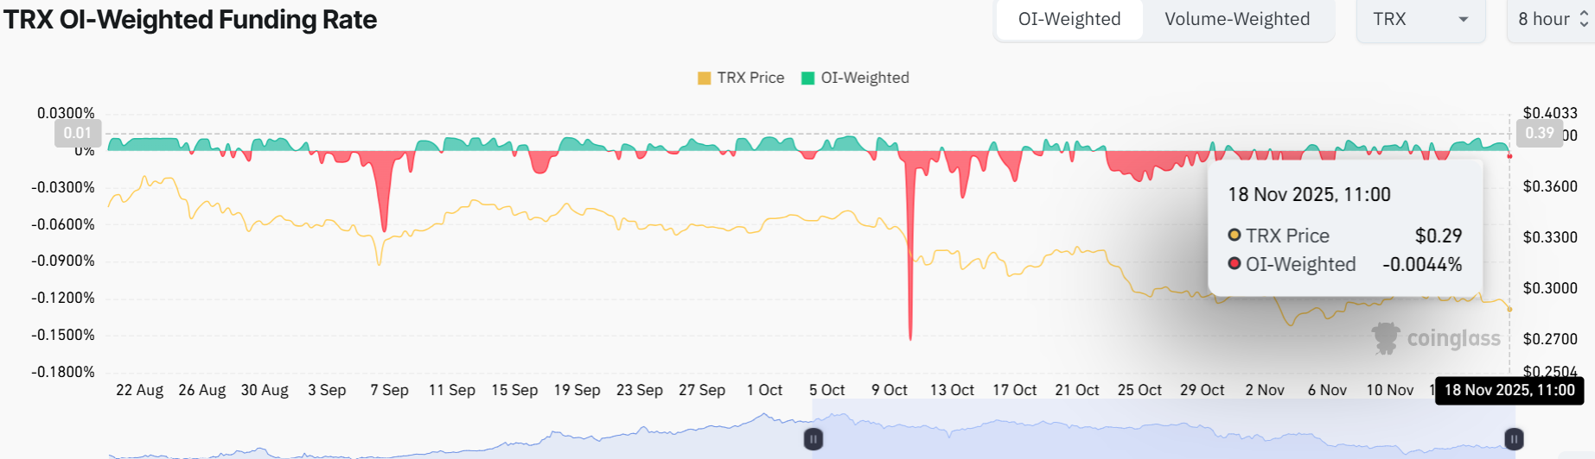Toggle the OI-Weighted legend label

click(x=864, y=78)
